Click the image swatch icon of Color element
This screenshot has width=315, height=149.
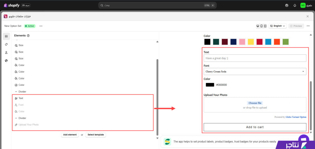(x=16, y=85)
